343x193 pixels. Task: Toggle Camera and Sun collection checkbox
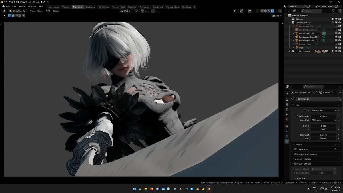332,23
